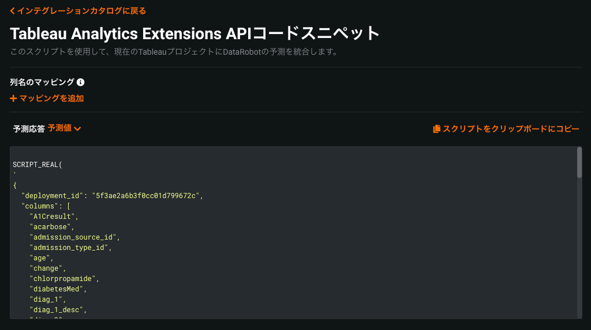Click the back chevron arrow icon

tap(13, 11)
